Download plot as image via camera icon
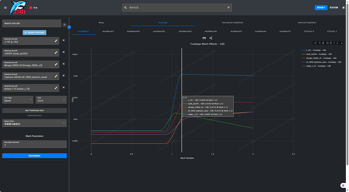Viewport: 349px width, 192px height. [x=315, y=43]
